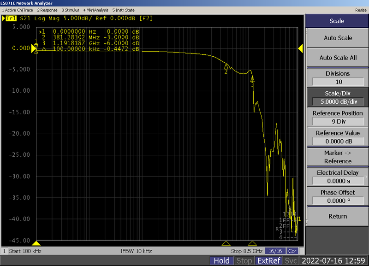
Task: Open the Divisions value field
Action: (x=338, y=82)
